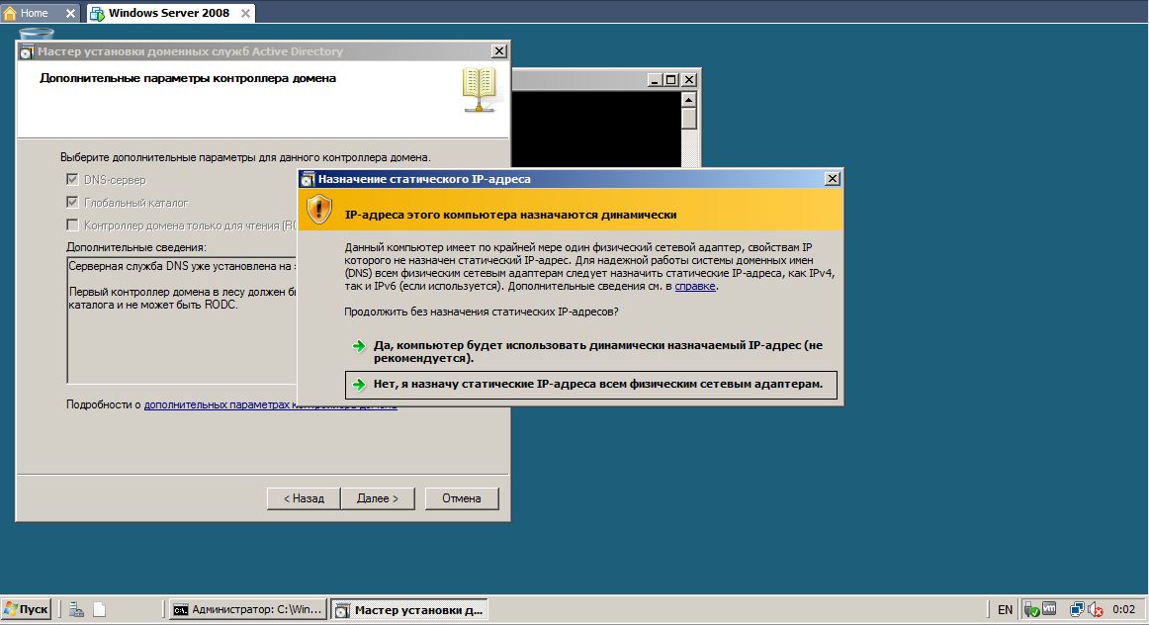The image size is (1149, 625).
Task: Switch to Администратор command prompt taskbar button
Action: (x=247, y=609)
